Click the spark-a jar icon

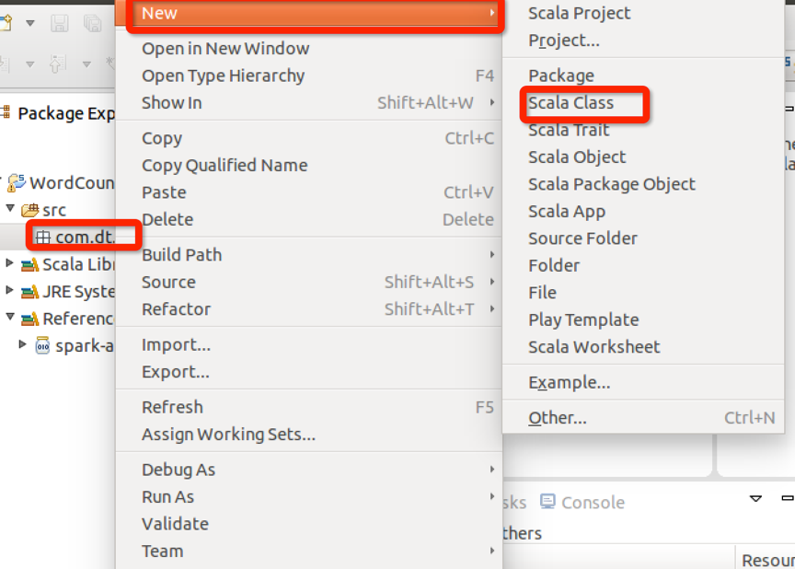(x=43, y=343)
